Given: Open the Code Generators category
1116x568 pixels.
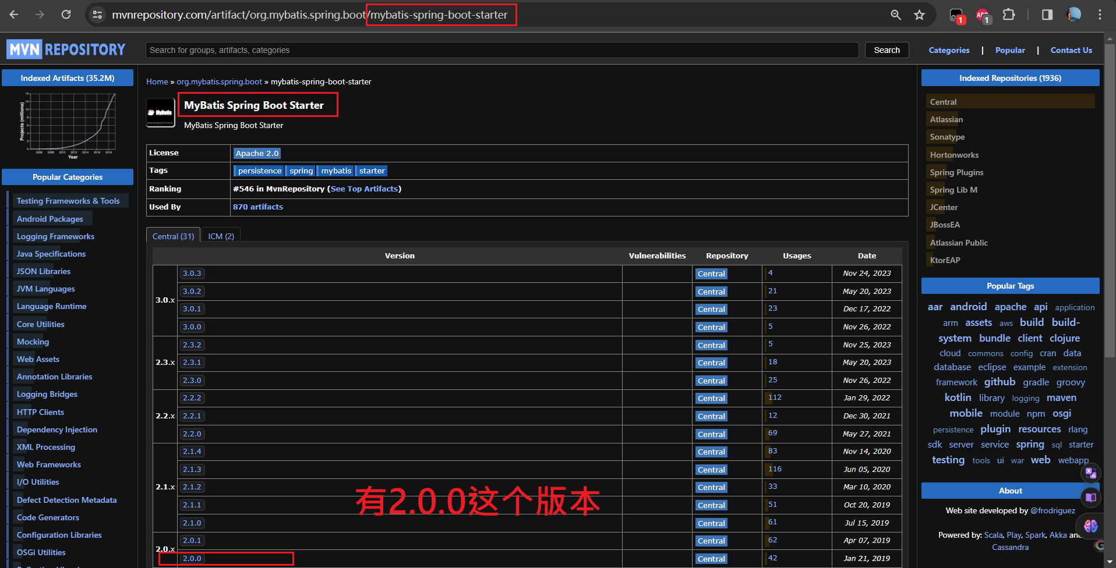Looking at the screenshot, I should pos(48,517).
